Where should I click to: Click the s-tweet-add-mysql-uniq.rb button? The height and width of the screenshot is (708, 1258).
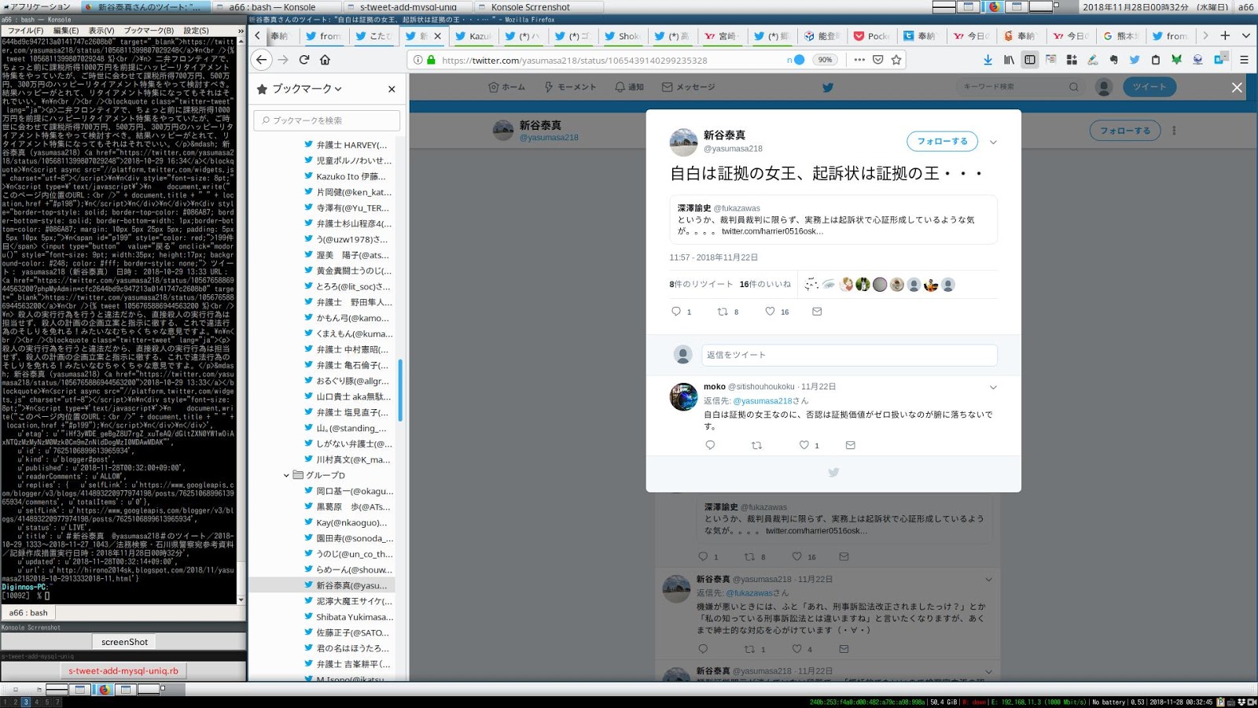tap(123, 671)
